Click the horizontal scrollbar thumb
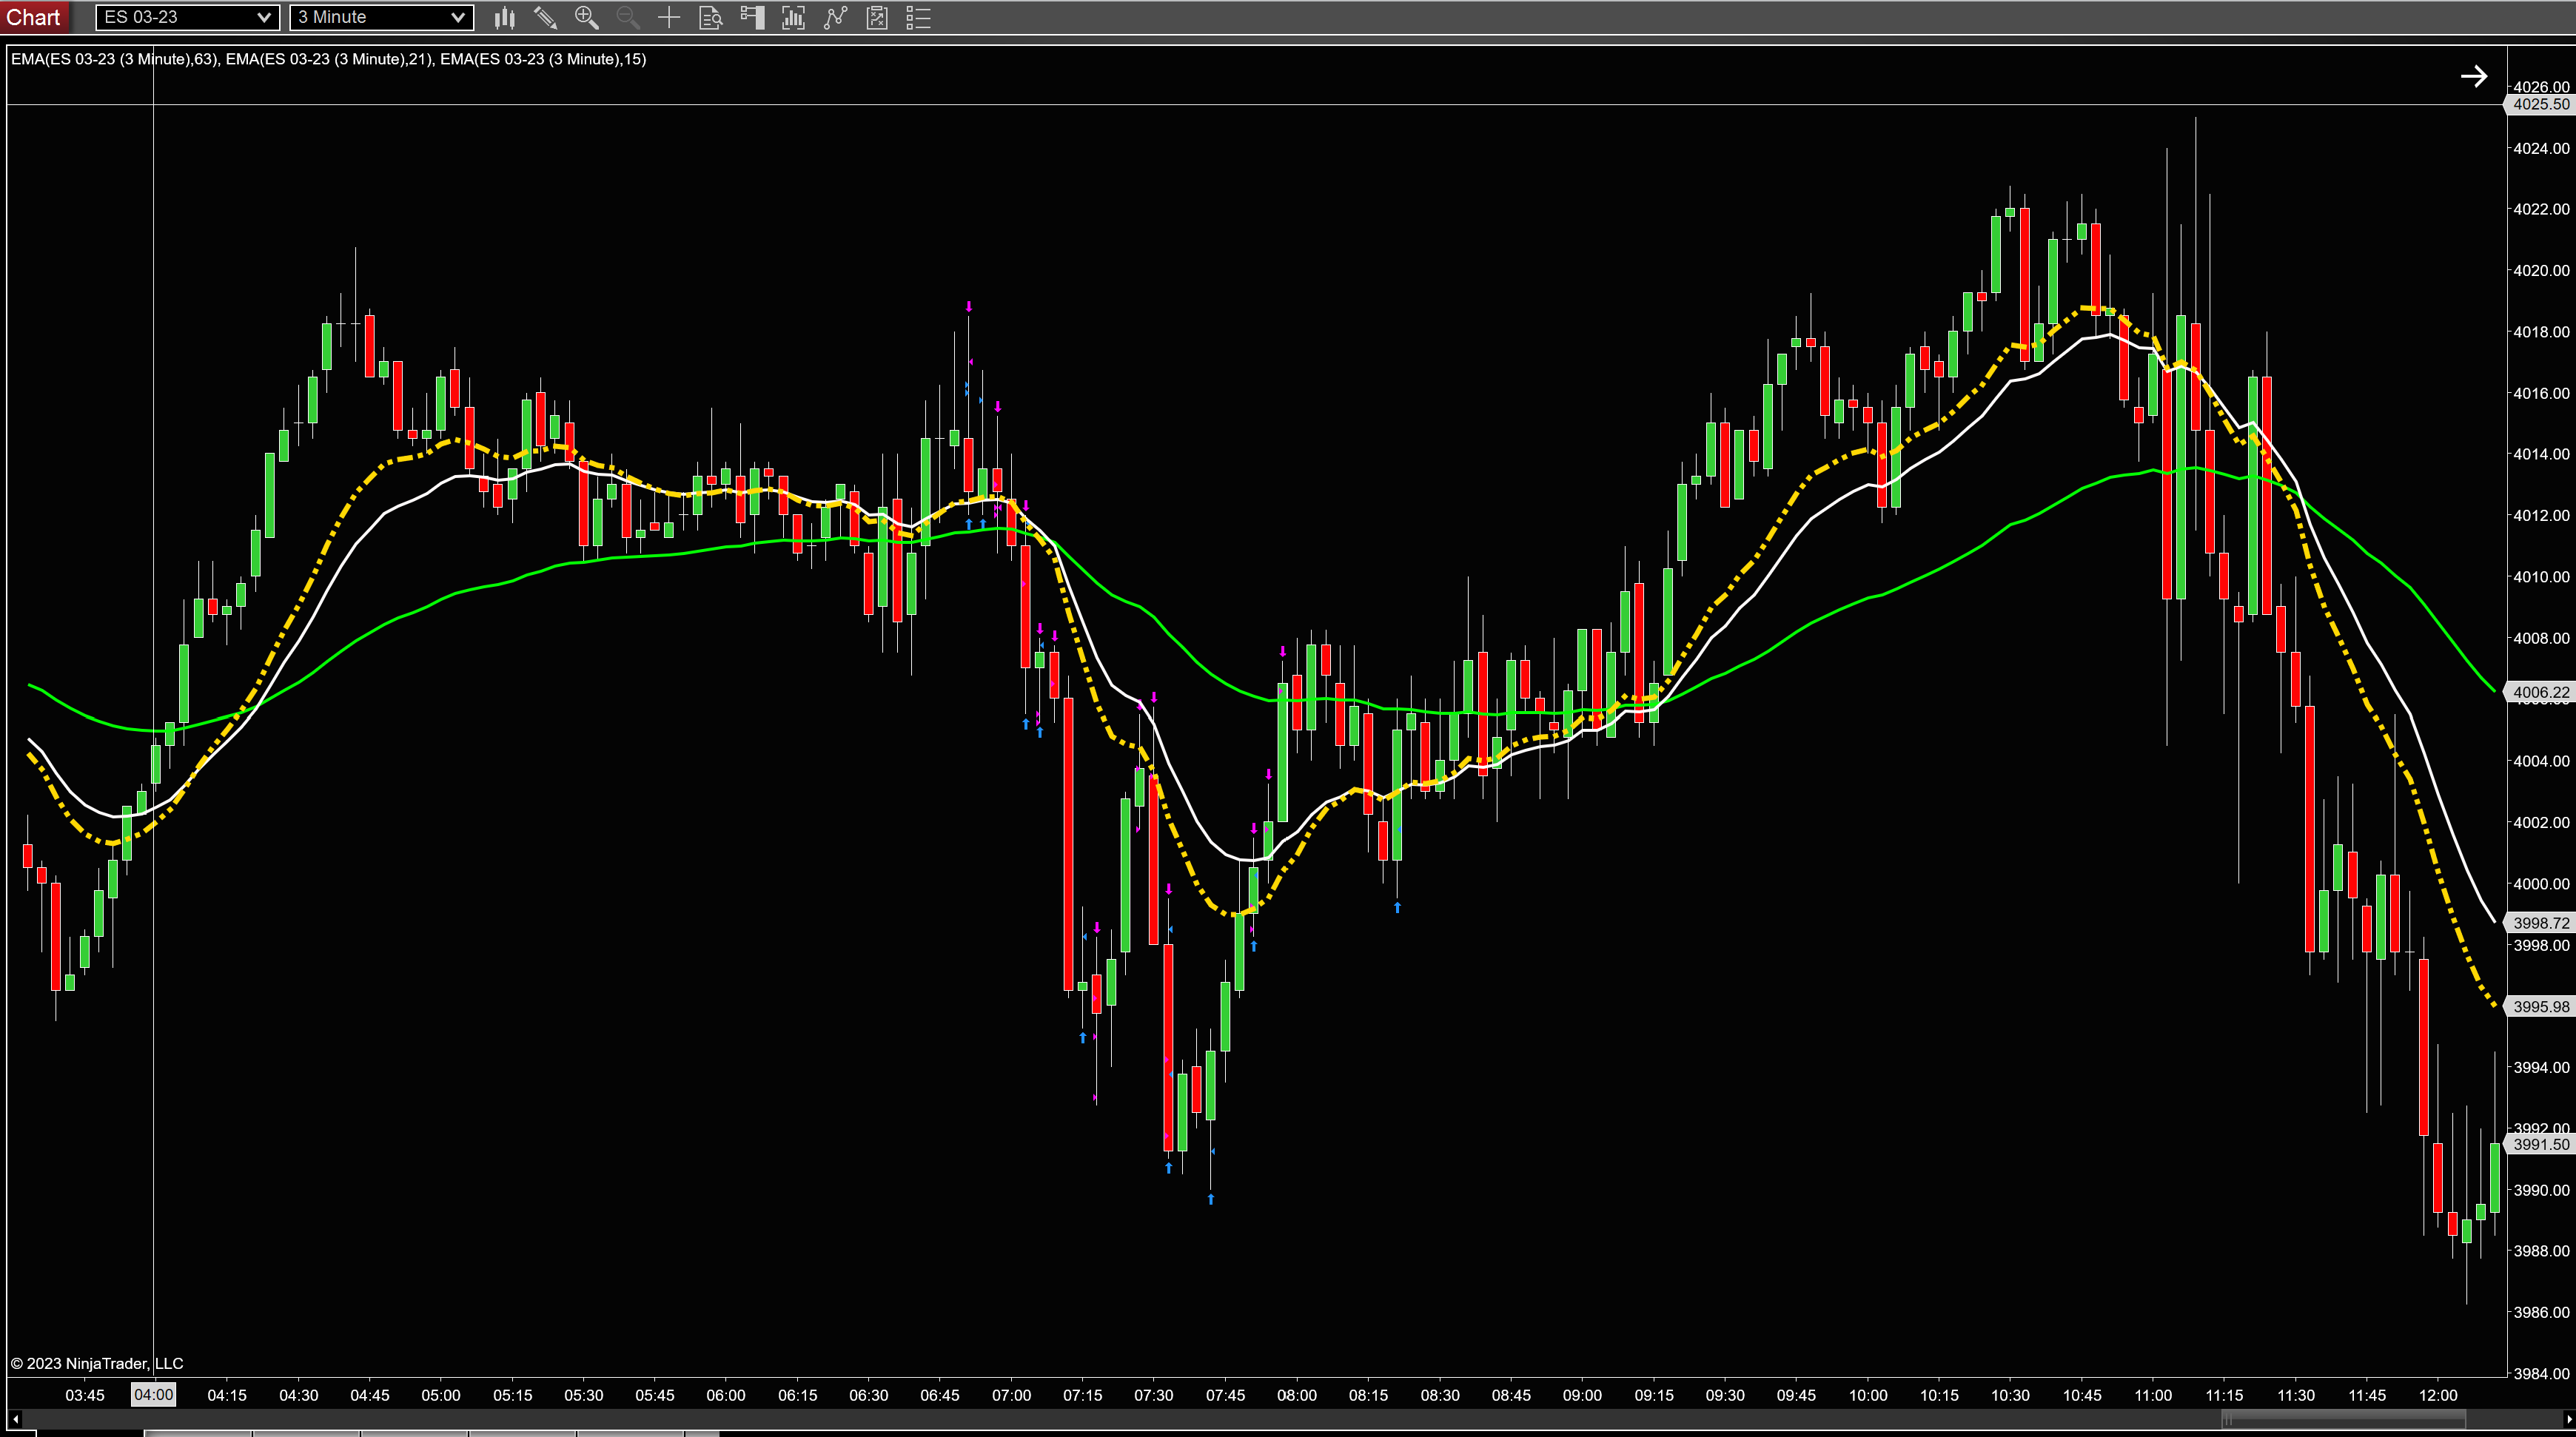This screenshot has height=1437, width=2576. click(2344, 1419)
